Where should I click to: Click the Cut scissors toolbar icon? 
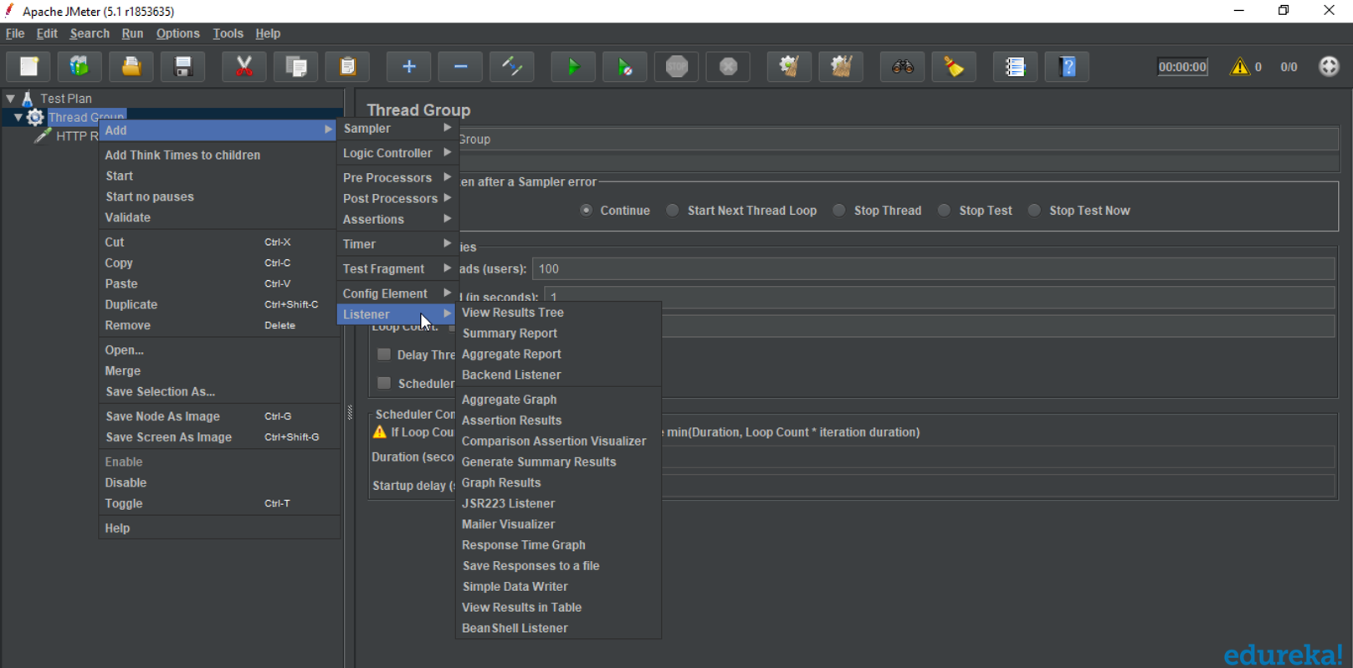point(243,67)
